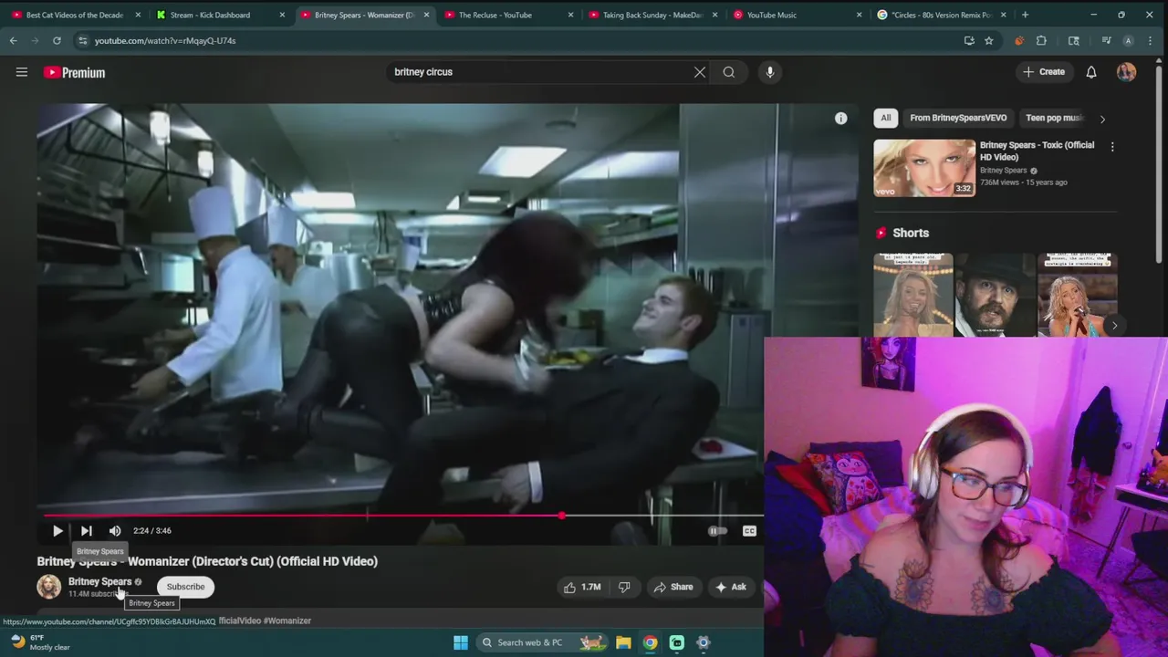Switch to Best Cat Videos tab
Screen dimensions: 1168x657
click(x=75, y=15)
